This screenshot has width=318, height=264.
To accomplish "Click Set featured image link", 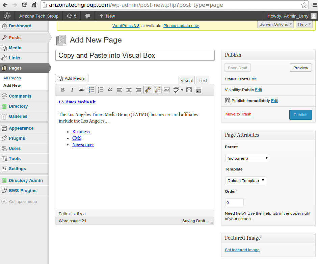I will tap(242, 250).
